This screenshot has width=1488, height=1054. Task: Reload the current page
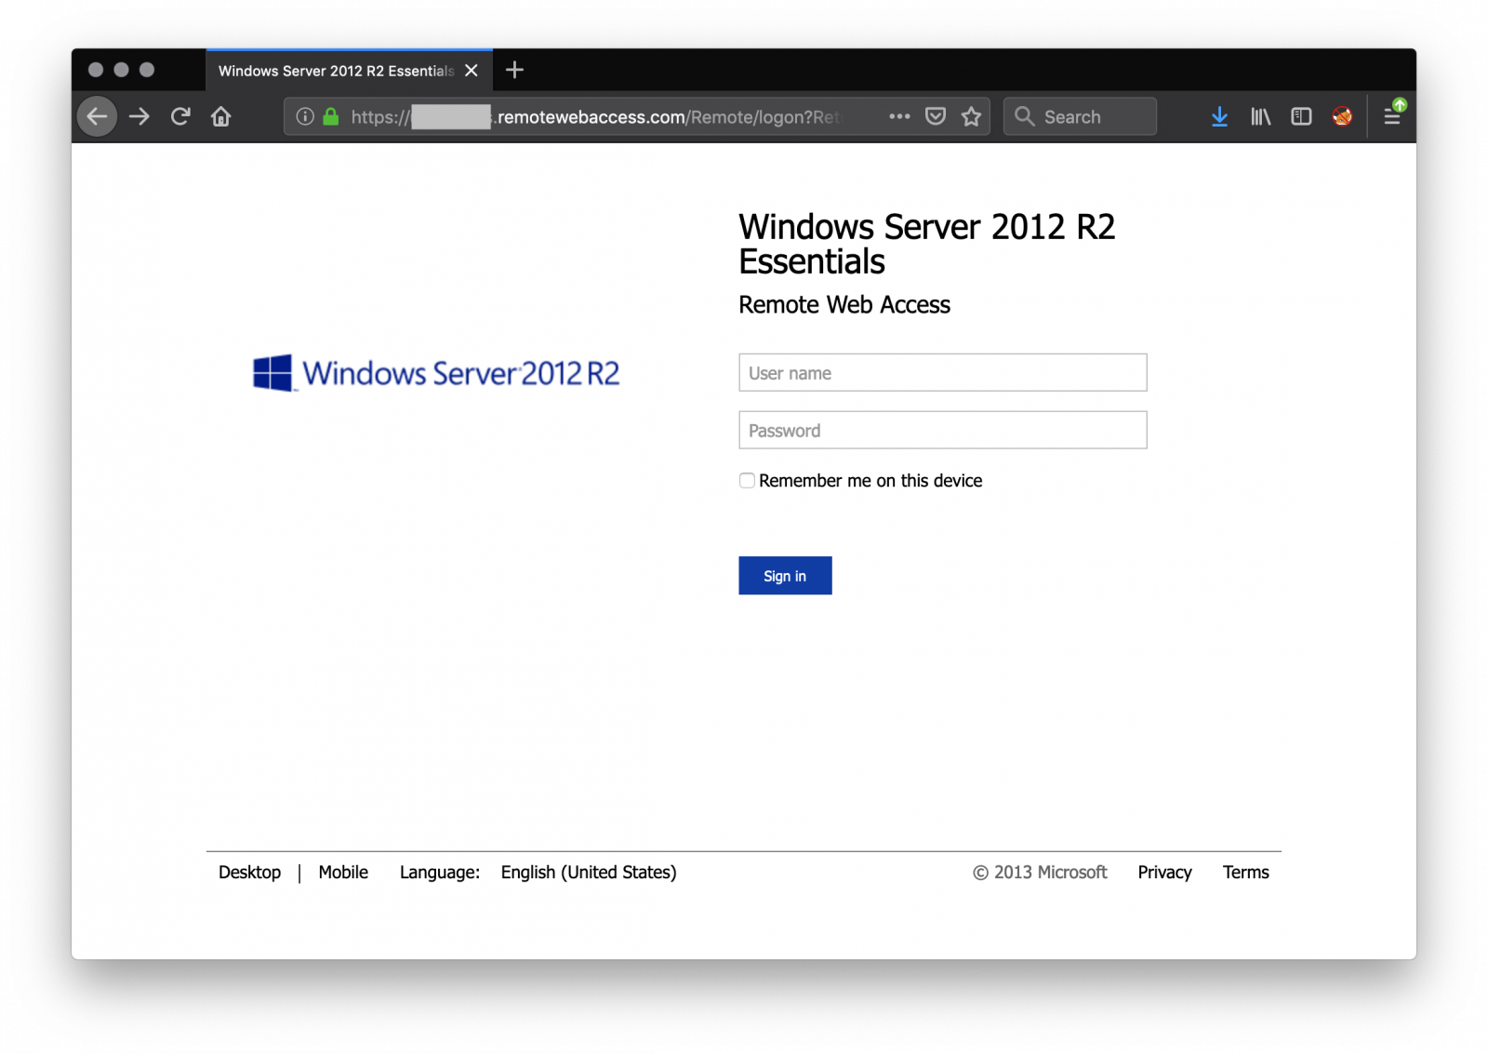click(180, 116)
